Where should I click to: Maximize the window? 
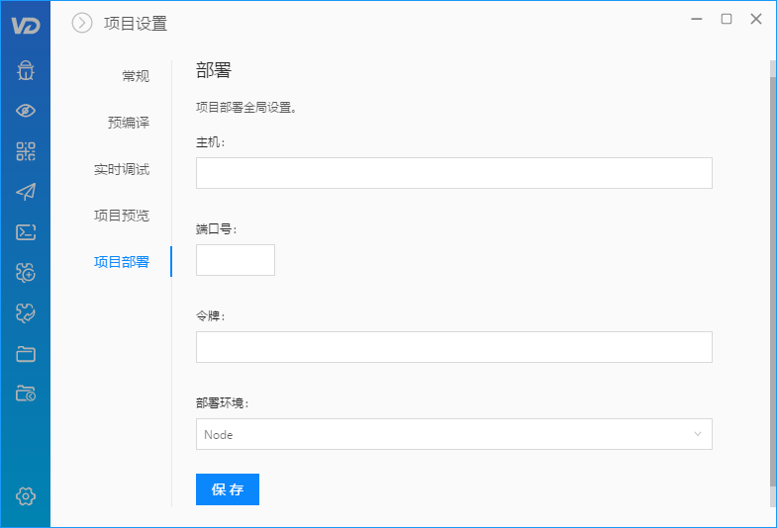point(727,19)
